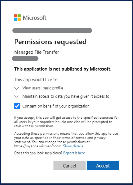Screen dimensions: 133x185
Task: Uncheck the consent on behalf of organization checkbox
Action: coord(17,106)
